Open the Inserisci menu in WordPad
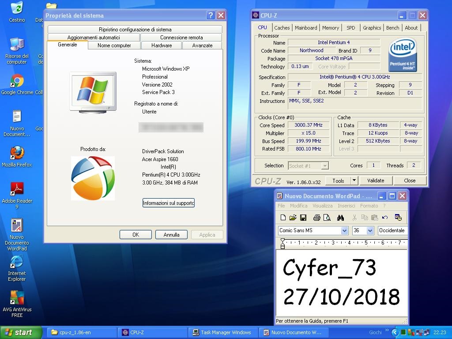Screen dimensions: 452x339 (346, 206)
